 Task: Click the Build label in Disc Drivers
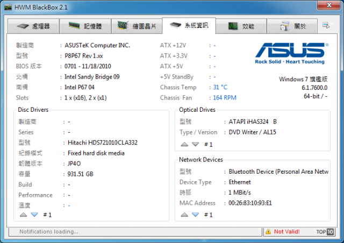click(25, 184)
